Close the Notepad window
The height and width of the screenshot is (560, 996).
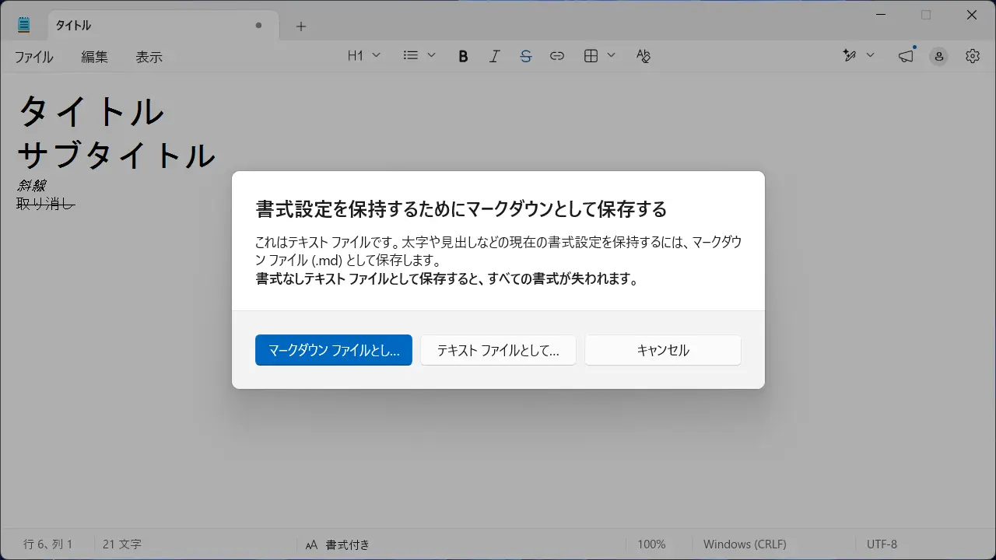[972, 15]
